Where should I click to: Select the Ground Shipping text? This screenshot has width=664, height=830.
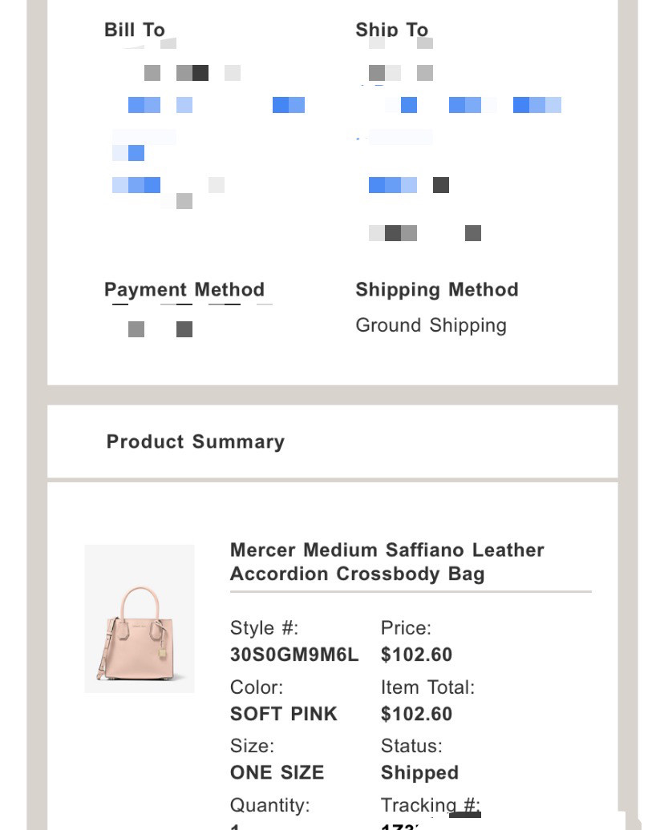tap(431, 325)
